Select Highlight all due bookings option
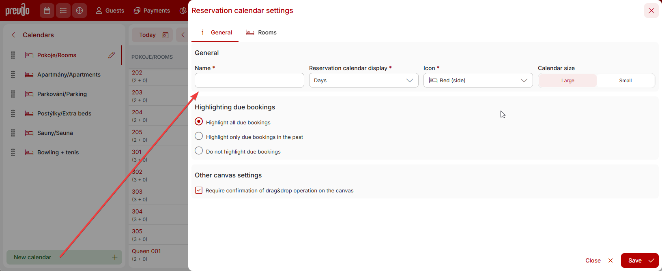This screenshot has width=662, height=271. tap(199, 122)
